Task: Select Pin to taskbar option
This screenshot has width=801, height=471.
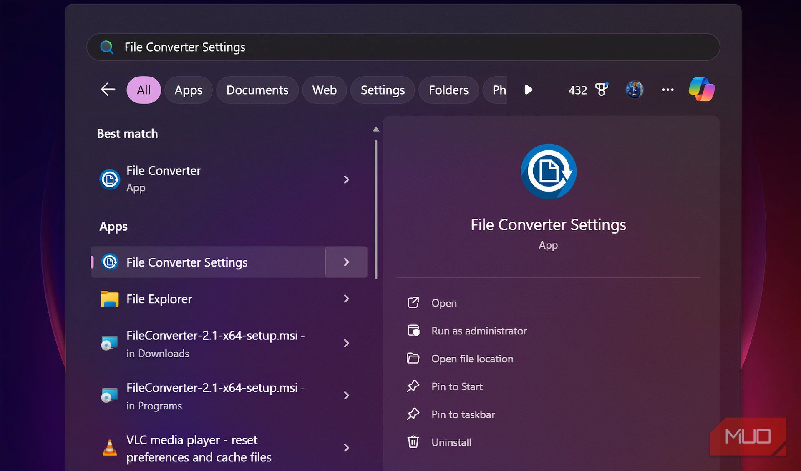Action: coord(463,414)
